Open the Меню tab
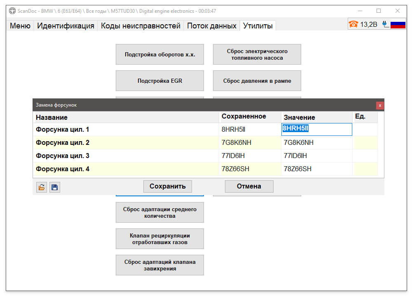 coord(20,26)
